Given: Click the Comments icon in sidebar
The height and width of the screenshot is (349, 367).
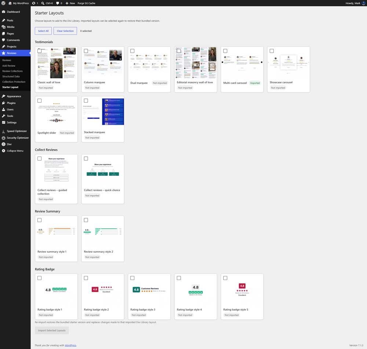Looking at the screenshot, I should pos(4,40).
